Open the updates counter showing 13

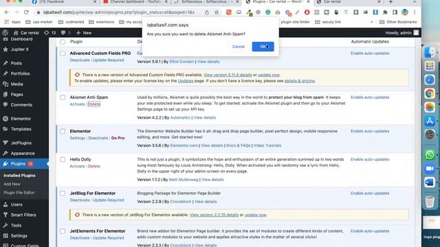pyautogui.click(x=50, y=33)
